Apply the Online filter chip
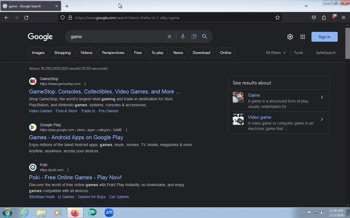This screenshot has width=350, height=218. coord(226,53)
